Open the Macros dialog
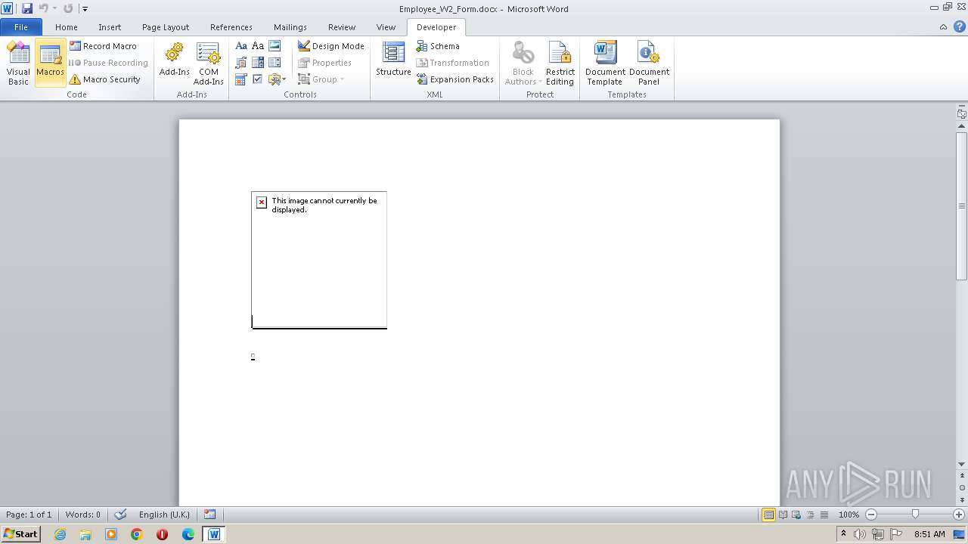 pos(50,63)
